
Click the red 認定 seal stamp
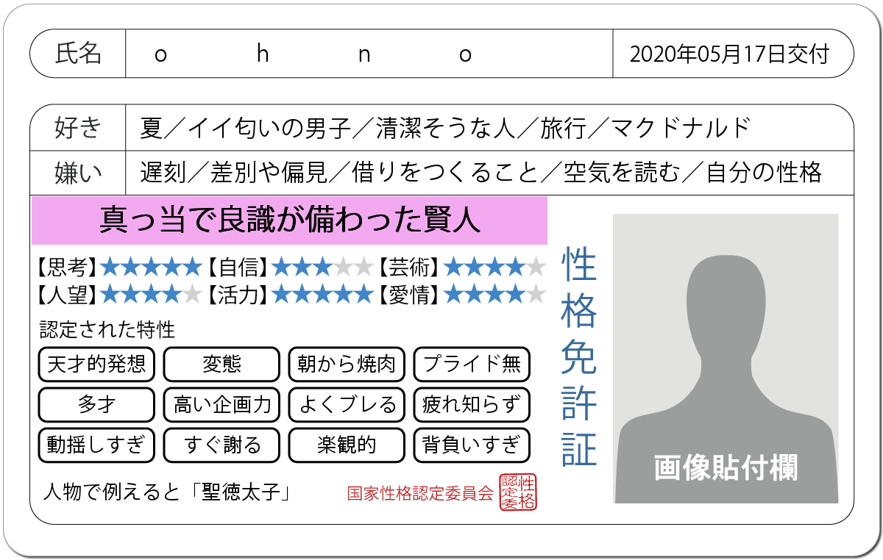(x=518, y=492)
